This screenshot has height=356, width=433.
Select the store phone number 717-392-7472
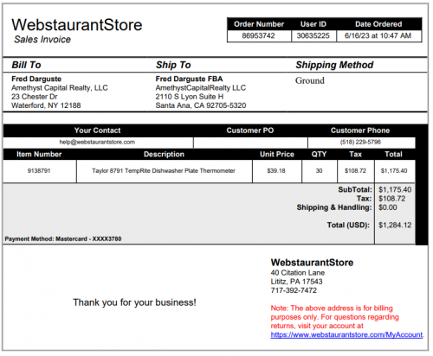click(294, 290)
